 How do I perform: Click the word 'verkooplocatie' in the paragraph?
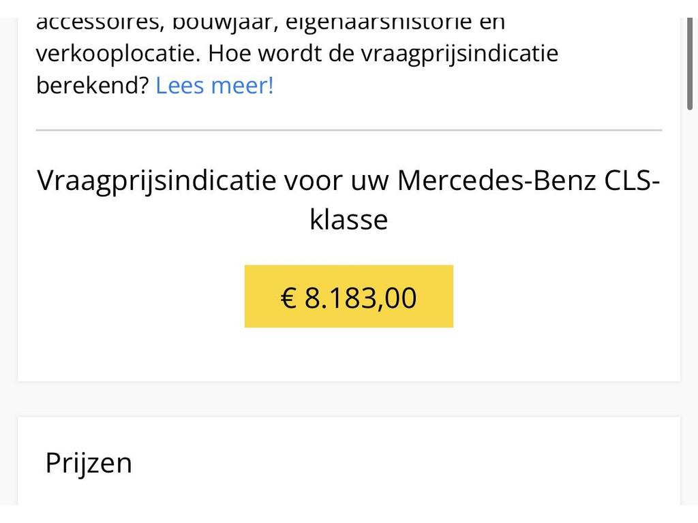(x=115, y=54)
